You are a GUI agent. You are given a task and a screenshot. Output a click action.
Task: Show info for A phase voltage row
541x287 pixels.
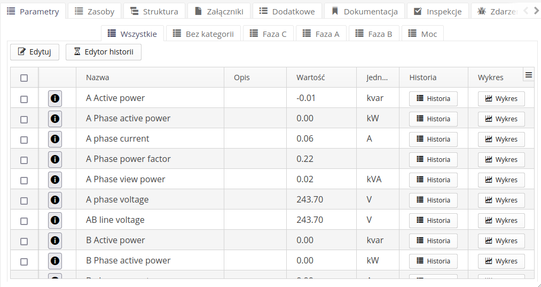click(x=54, y=200)
